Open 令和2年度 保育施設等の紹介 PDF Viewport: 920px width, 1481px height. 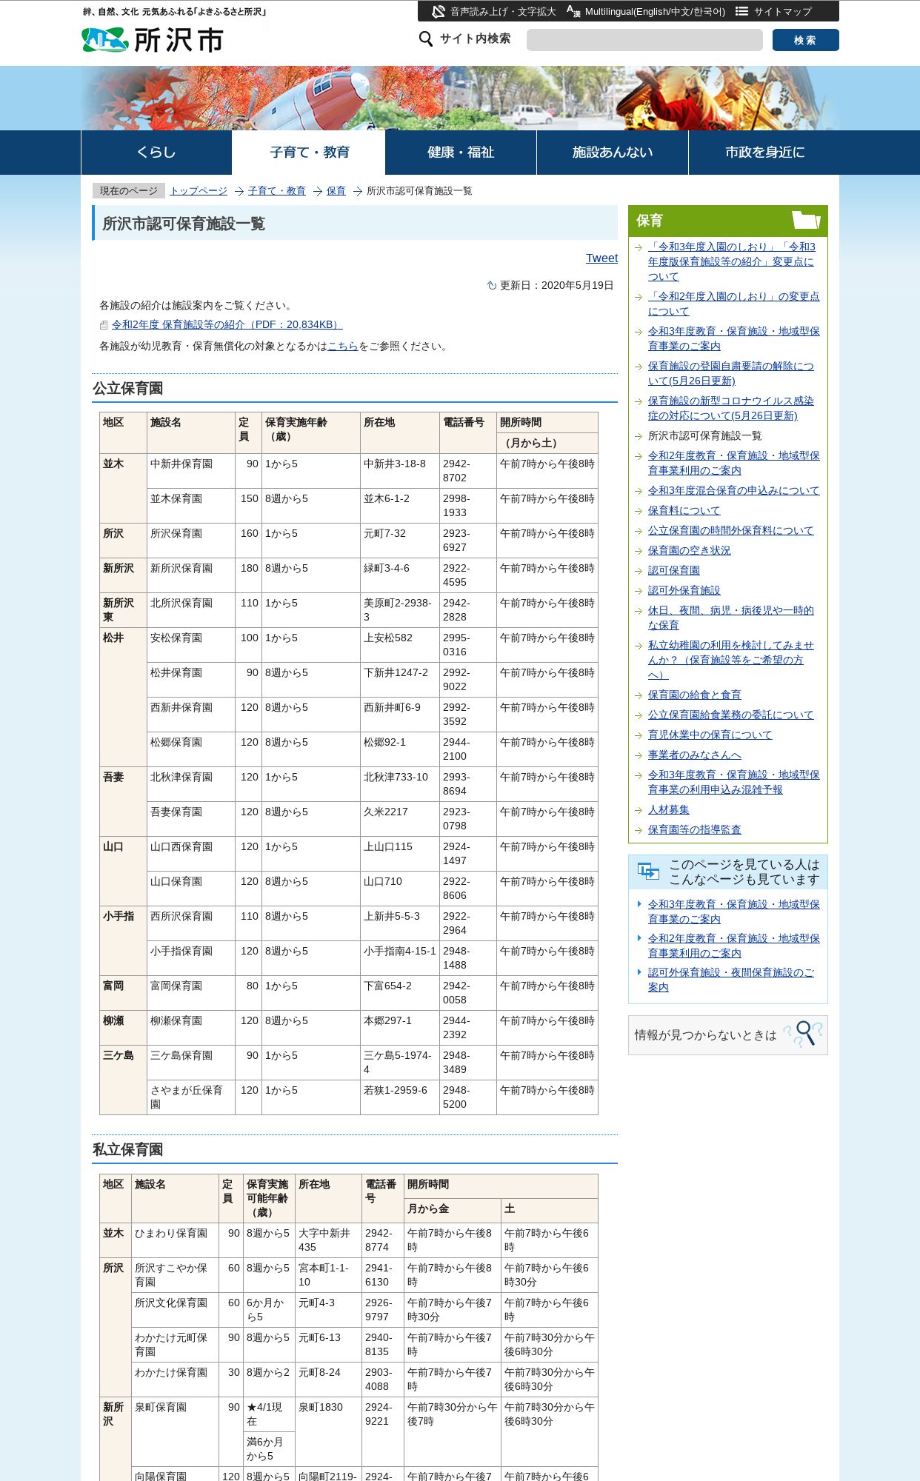click(x=227, y=325)
